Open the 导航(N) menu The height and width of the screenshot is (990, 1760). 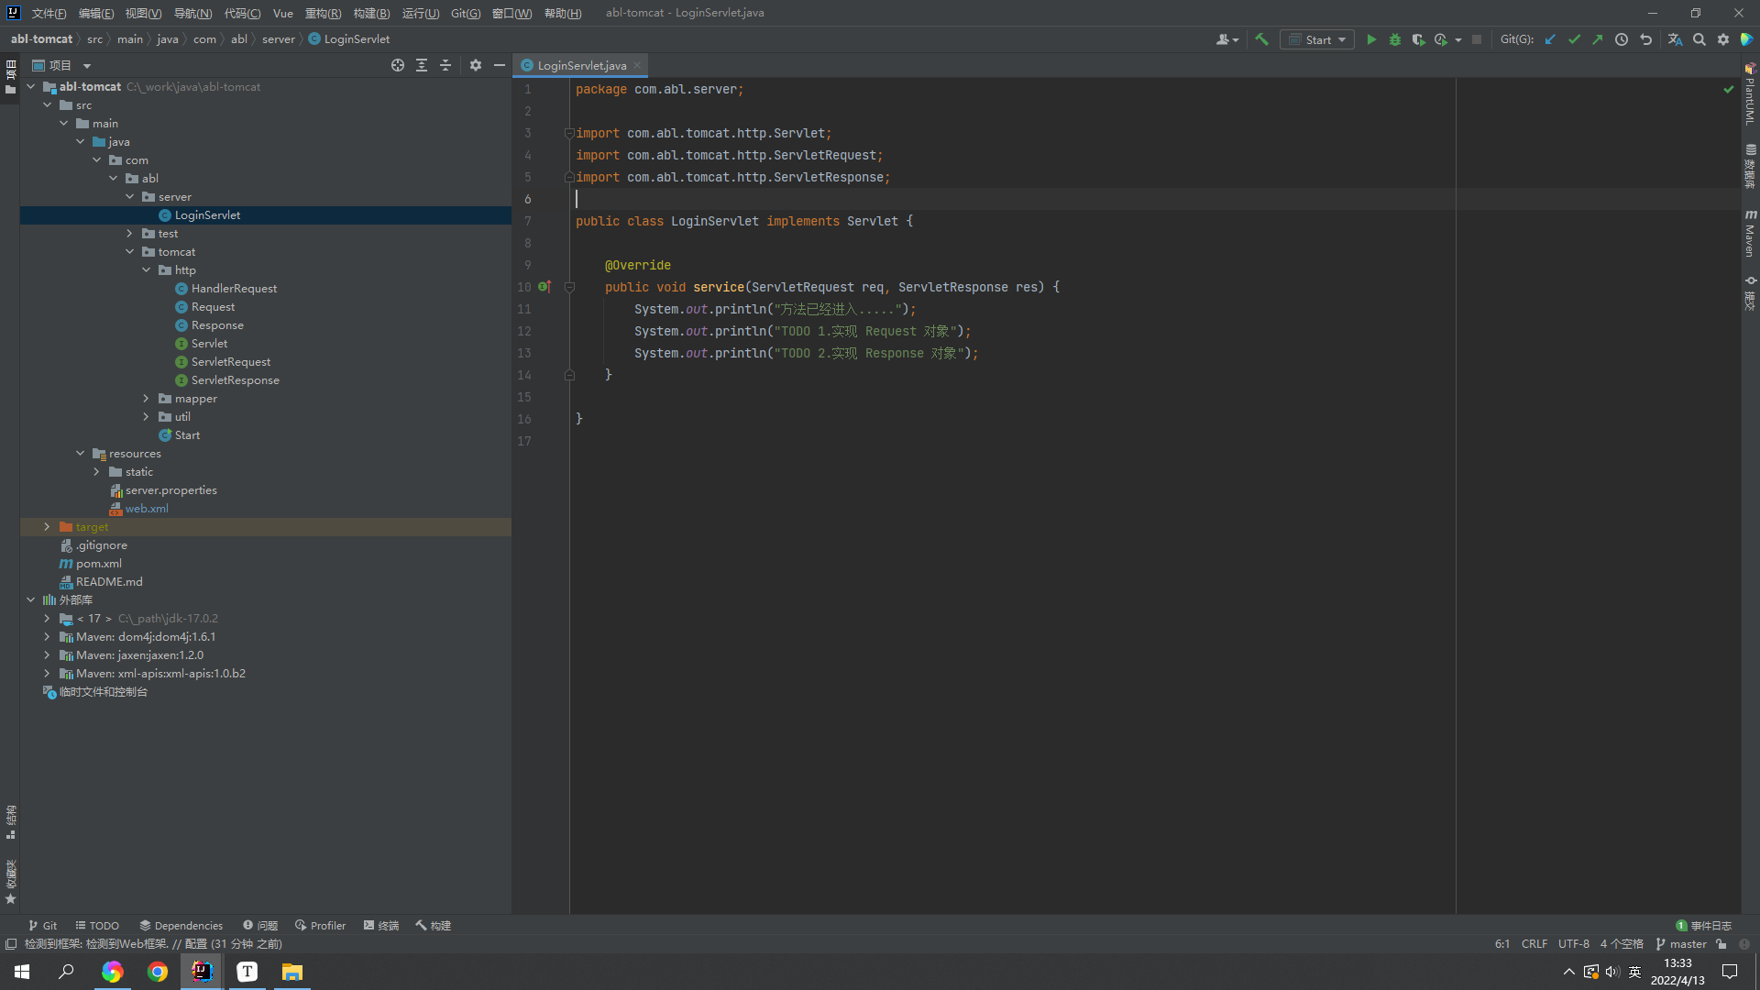192,13
